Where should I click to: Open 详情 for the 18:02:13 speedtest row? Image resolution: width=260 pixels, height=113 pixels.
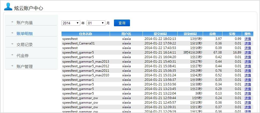coord(248,39)
